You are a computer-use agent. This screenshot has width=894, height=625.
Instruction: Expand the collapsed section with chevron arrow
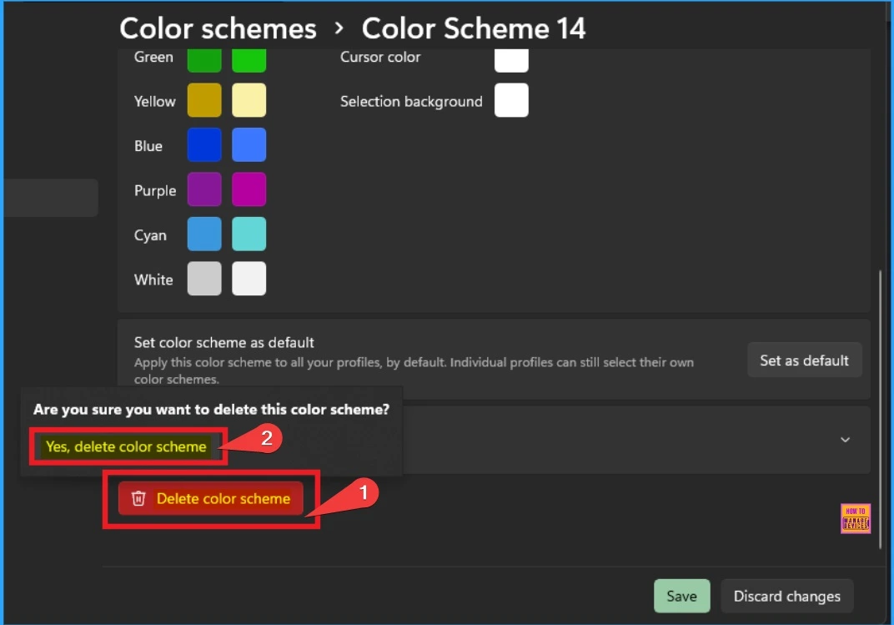coord(845,440)
